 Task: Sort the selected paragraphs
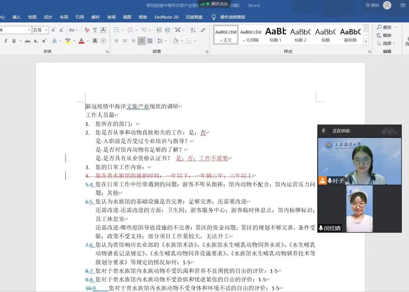pyautogui.click(x=193, y=30)
